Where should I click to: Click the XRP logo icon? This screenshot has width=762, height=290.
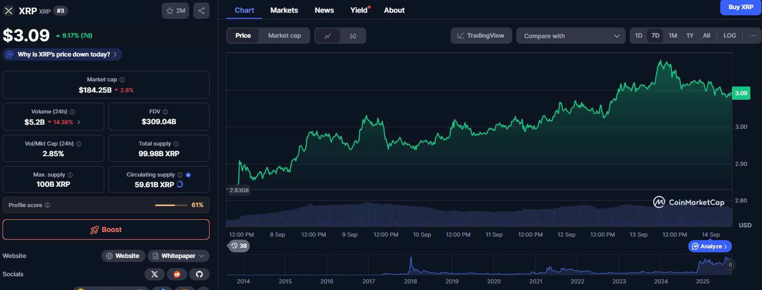(x=8, y=11)
